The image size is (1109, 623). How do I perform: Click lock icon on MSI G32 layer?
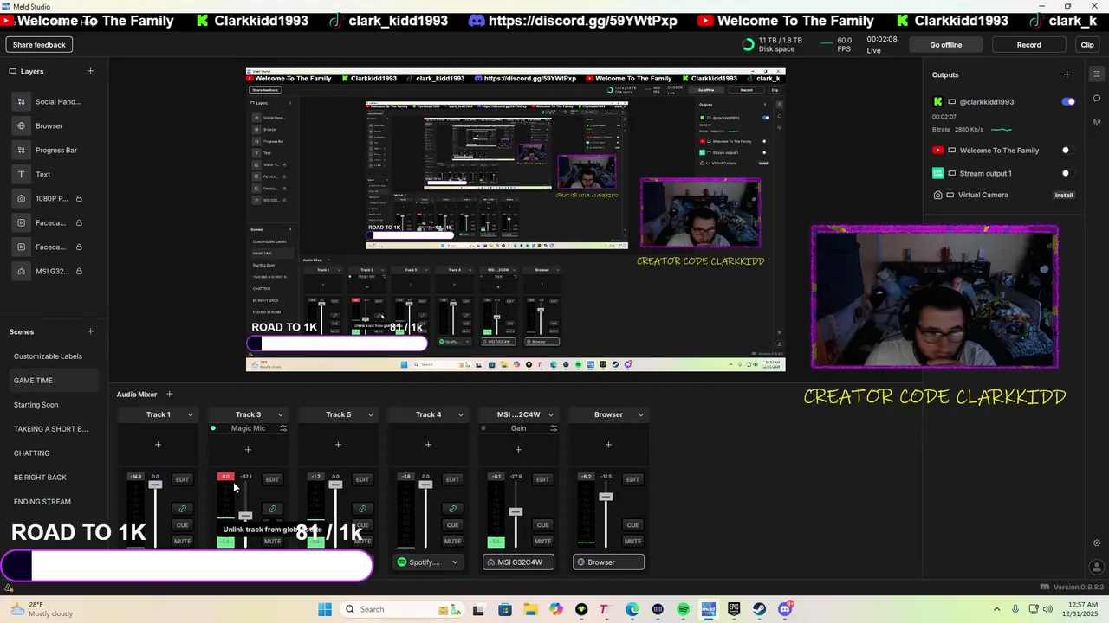coord(79,272)
